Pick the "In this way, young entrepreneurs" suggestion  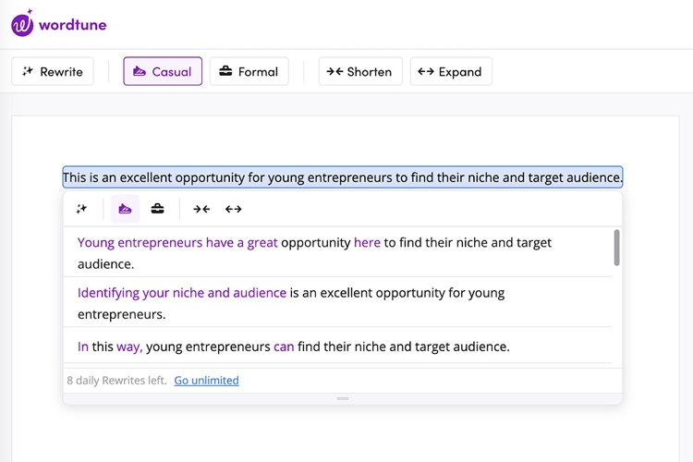[x=293, y=346]
